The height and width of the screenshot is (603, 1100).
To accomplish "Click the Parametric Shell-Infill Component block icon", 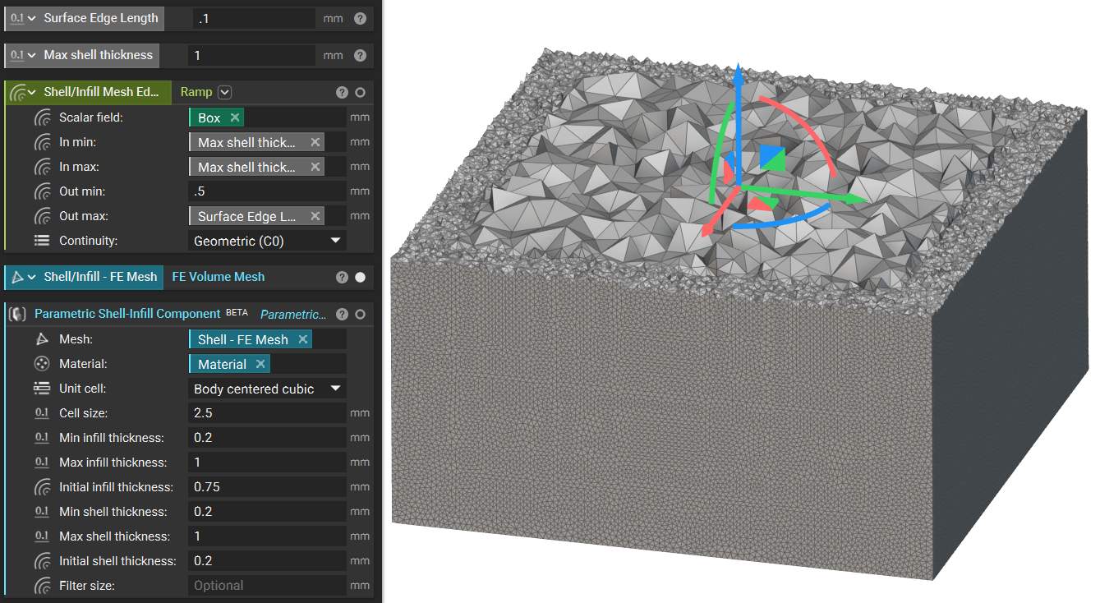I will coord(18,314).
